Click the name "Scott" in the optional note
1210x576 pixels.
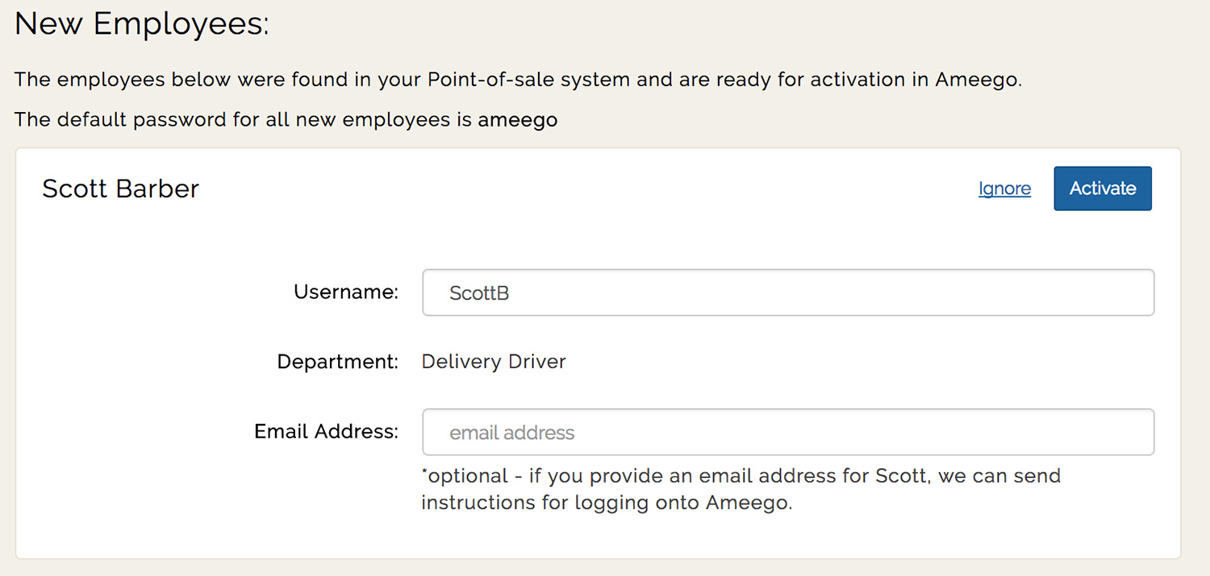click(x=901, y=476)
